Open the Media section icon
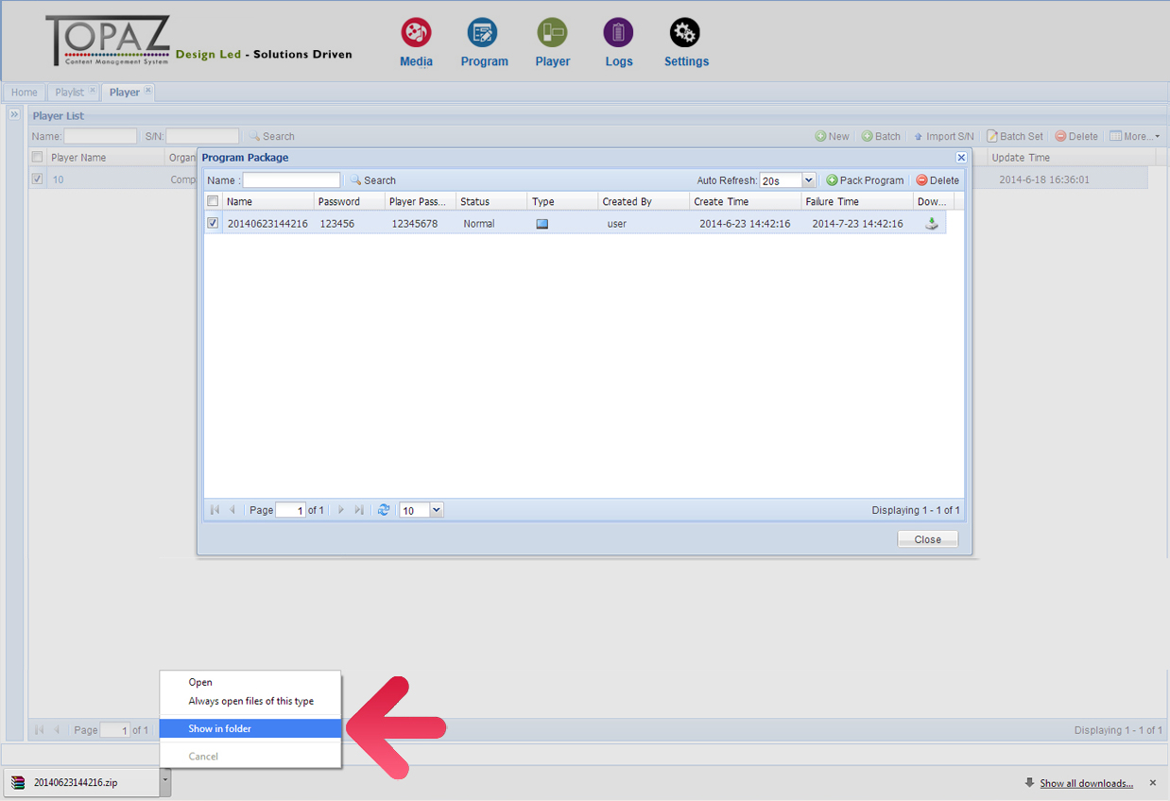 point(416,34)
